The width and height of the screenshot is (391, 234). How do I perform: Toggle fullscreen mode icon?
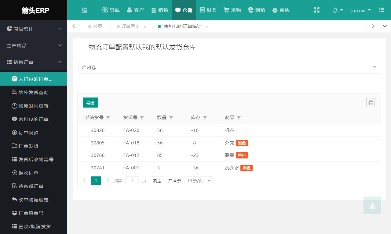point(316,10)
